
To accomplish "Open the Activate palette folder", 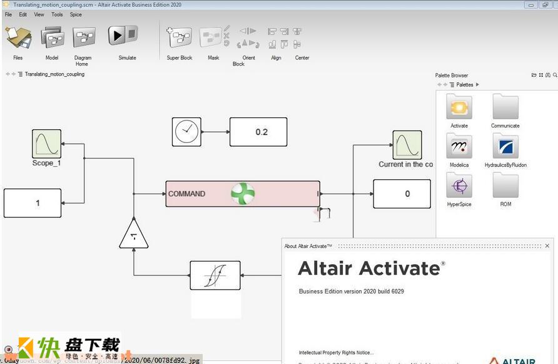I will [x=459, y=111].
